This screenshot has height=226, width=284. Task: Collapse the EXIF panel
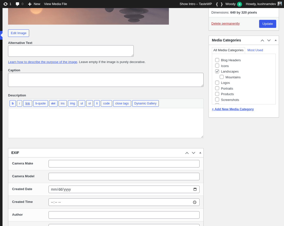[200, 152]
